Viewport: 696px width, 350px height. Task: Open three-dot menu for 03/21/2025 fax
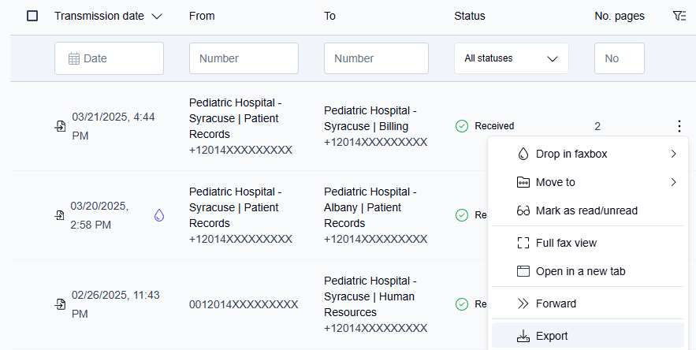click(679, 126)
